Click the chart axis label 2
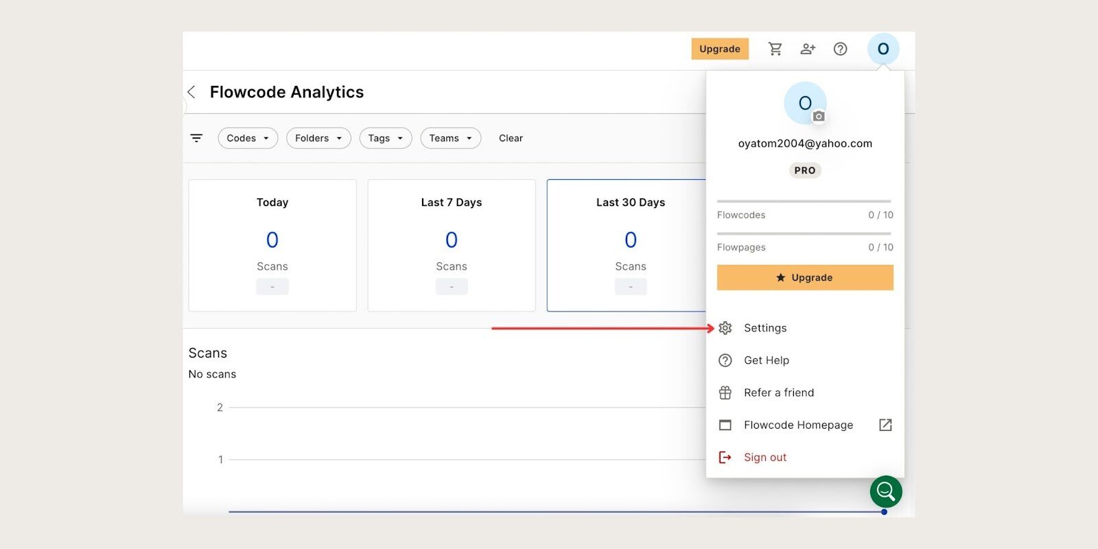Viewport: 1098px width, 549px height. click(x=220, y=408)
